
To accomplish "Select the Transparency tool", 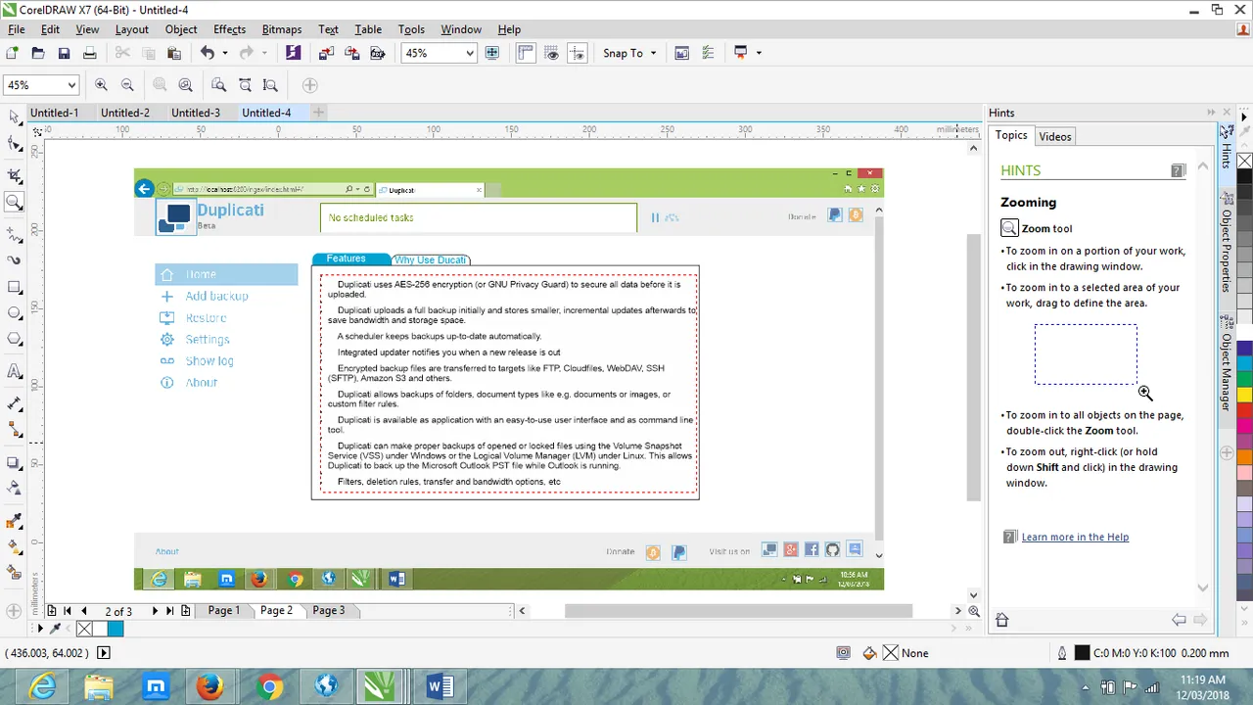I will (x=14, y=488).
